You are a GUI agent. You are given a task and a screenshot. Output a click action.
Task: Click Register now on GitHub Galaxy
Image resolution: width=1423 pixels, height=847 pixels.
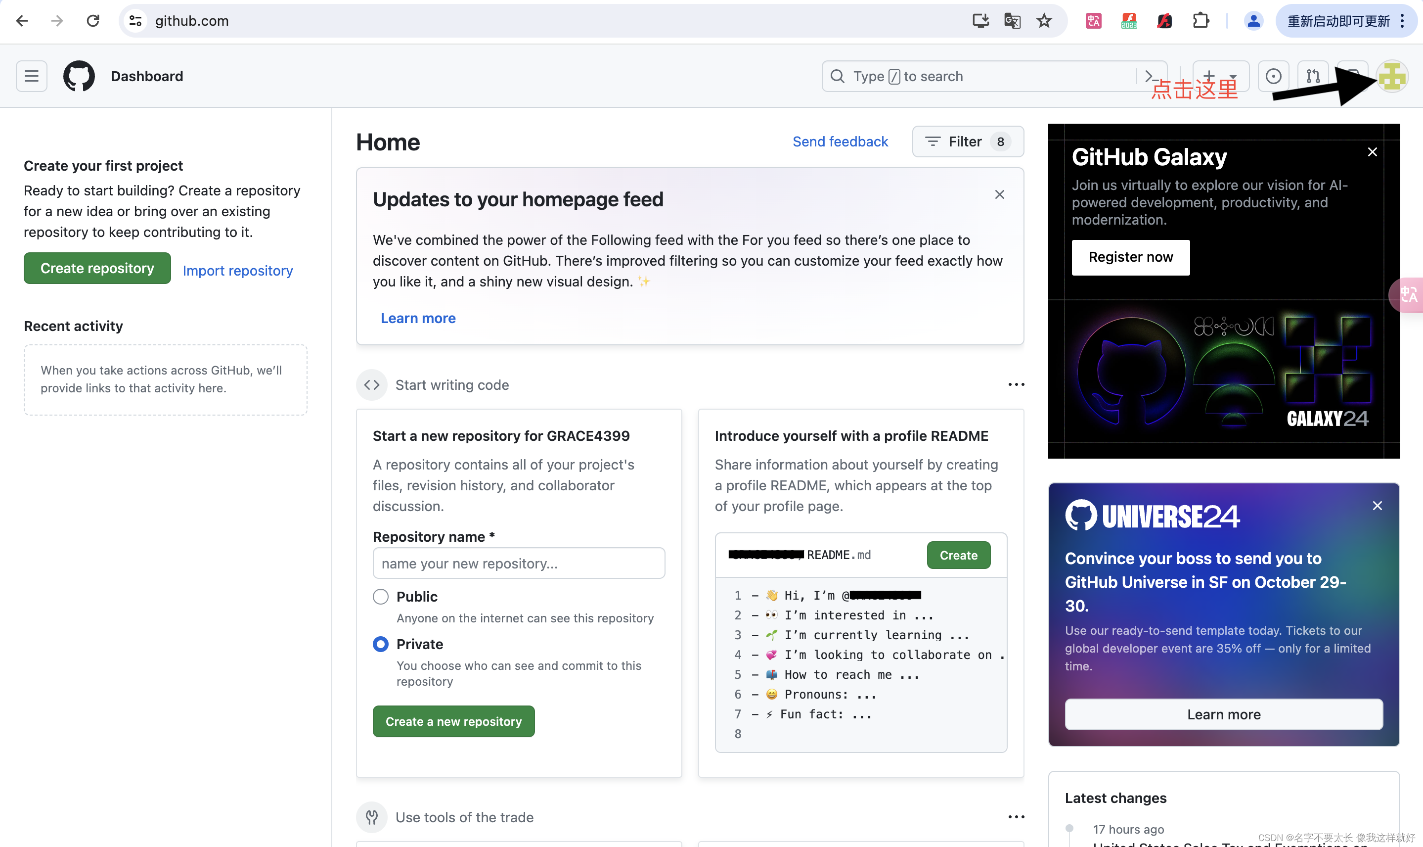coord(1130,257)
